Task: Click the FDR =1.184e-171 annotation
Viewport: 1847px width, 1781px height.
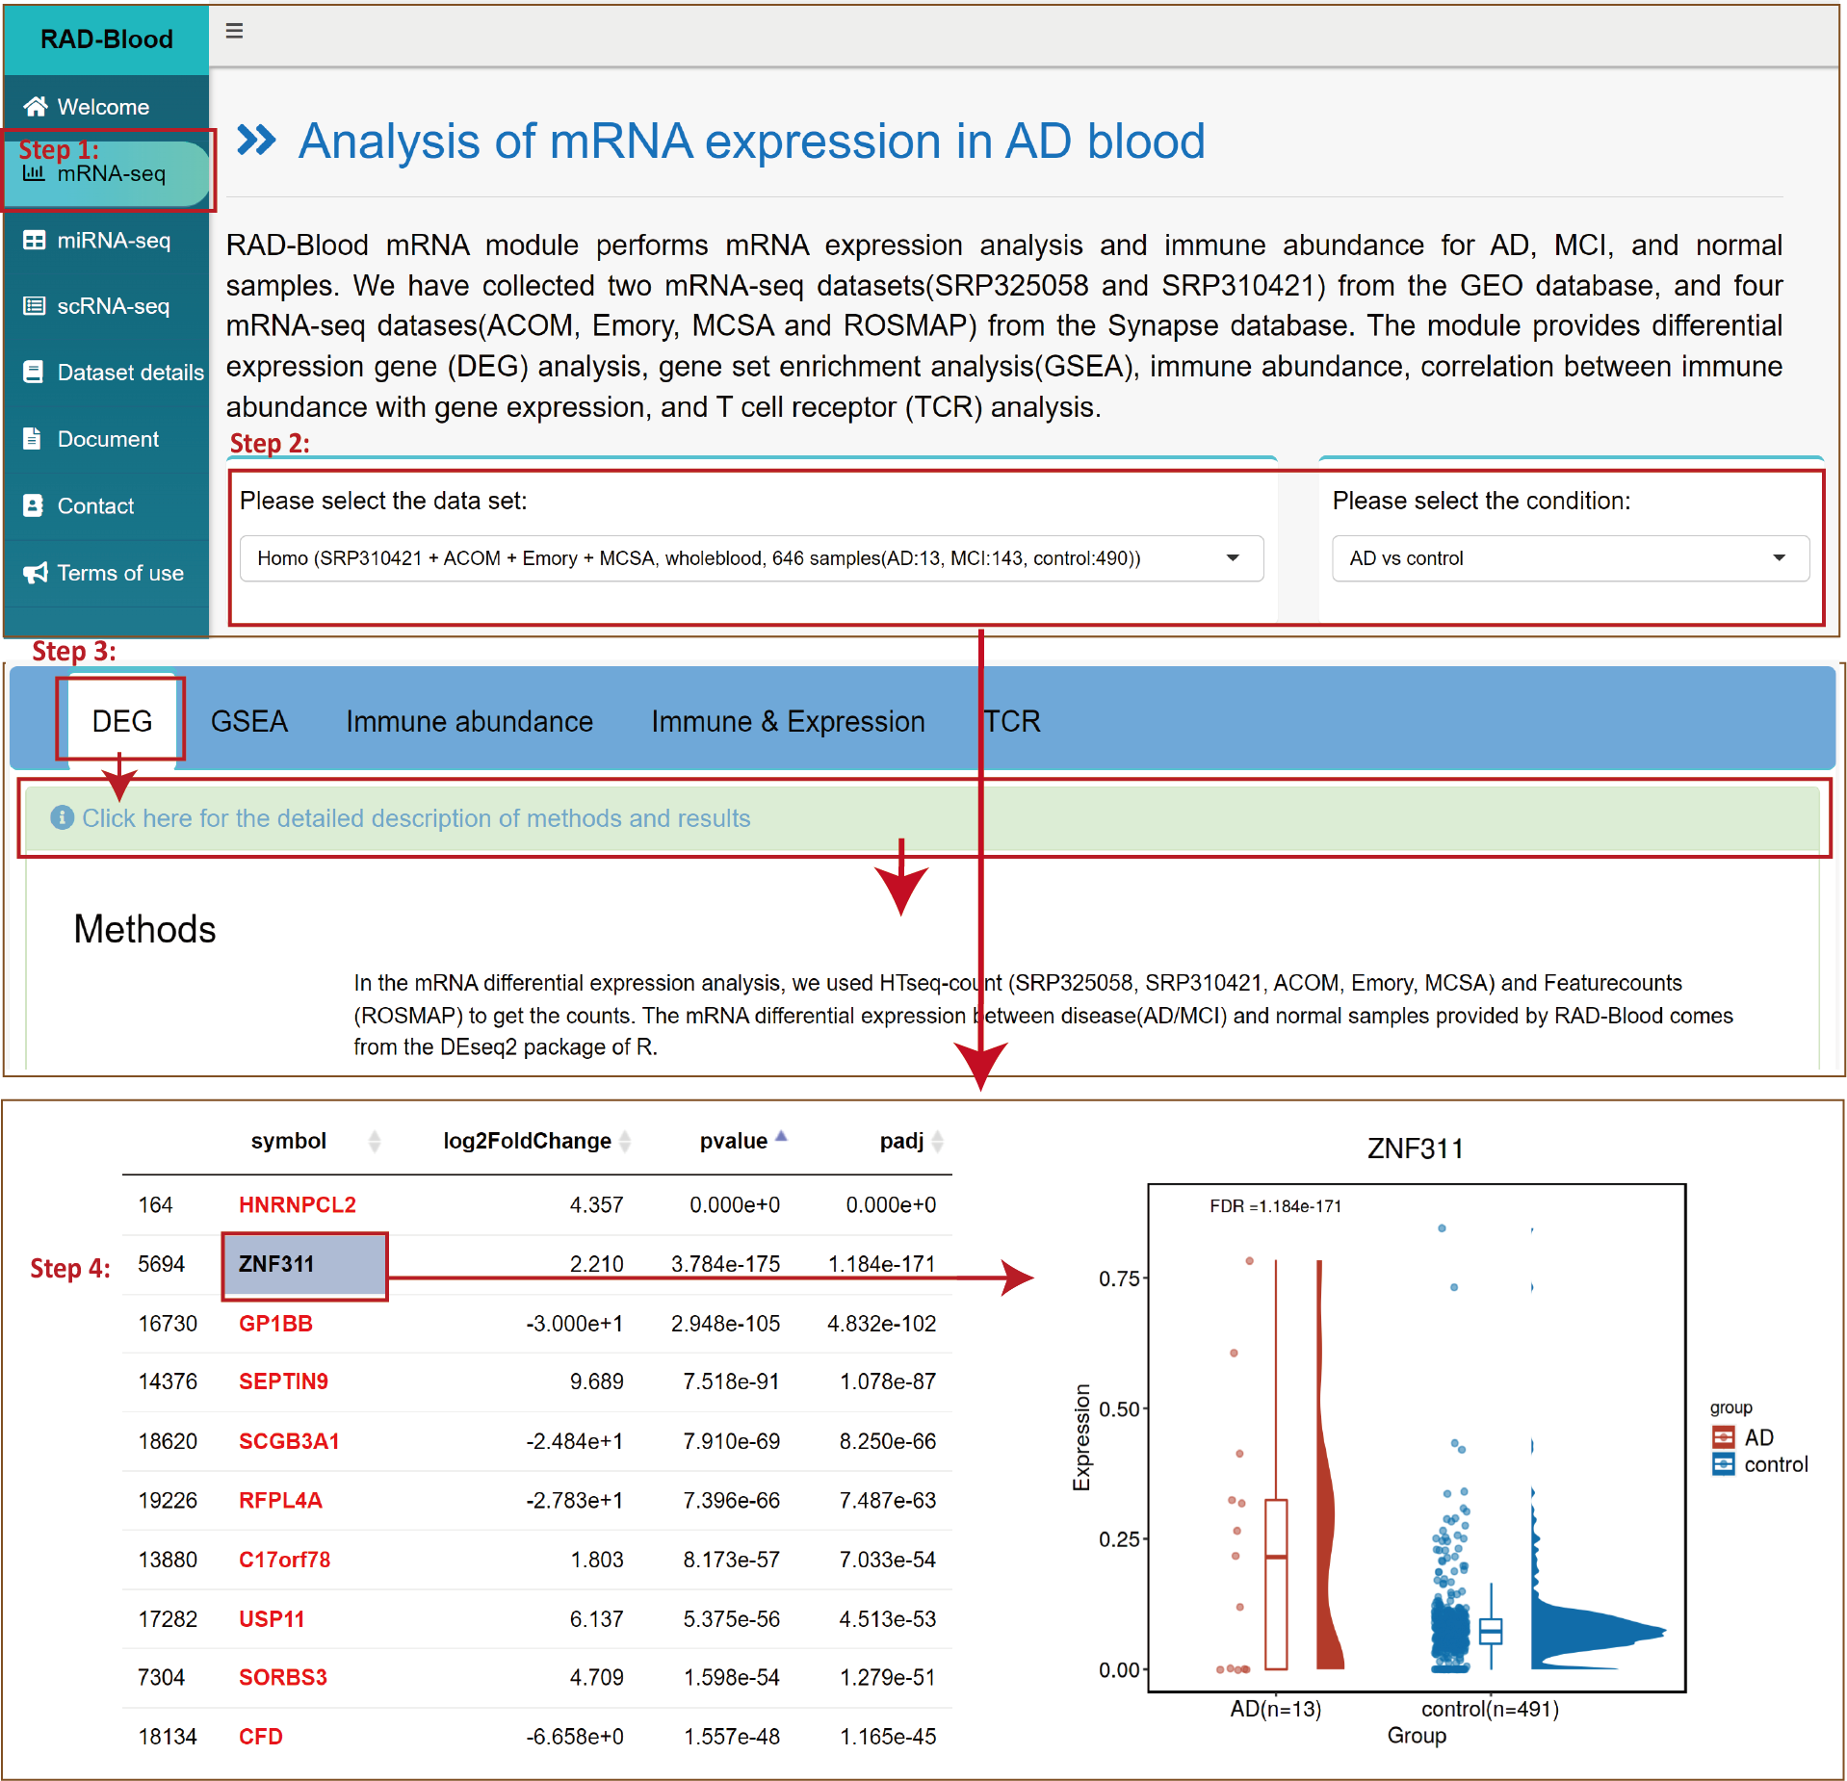Action: pyautogui.click(x=1275, y=1206)
